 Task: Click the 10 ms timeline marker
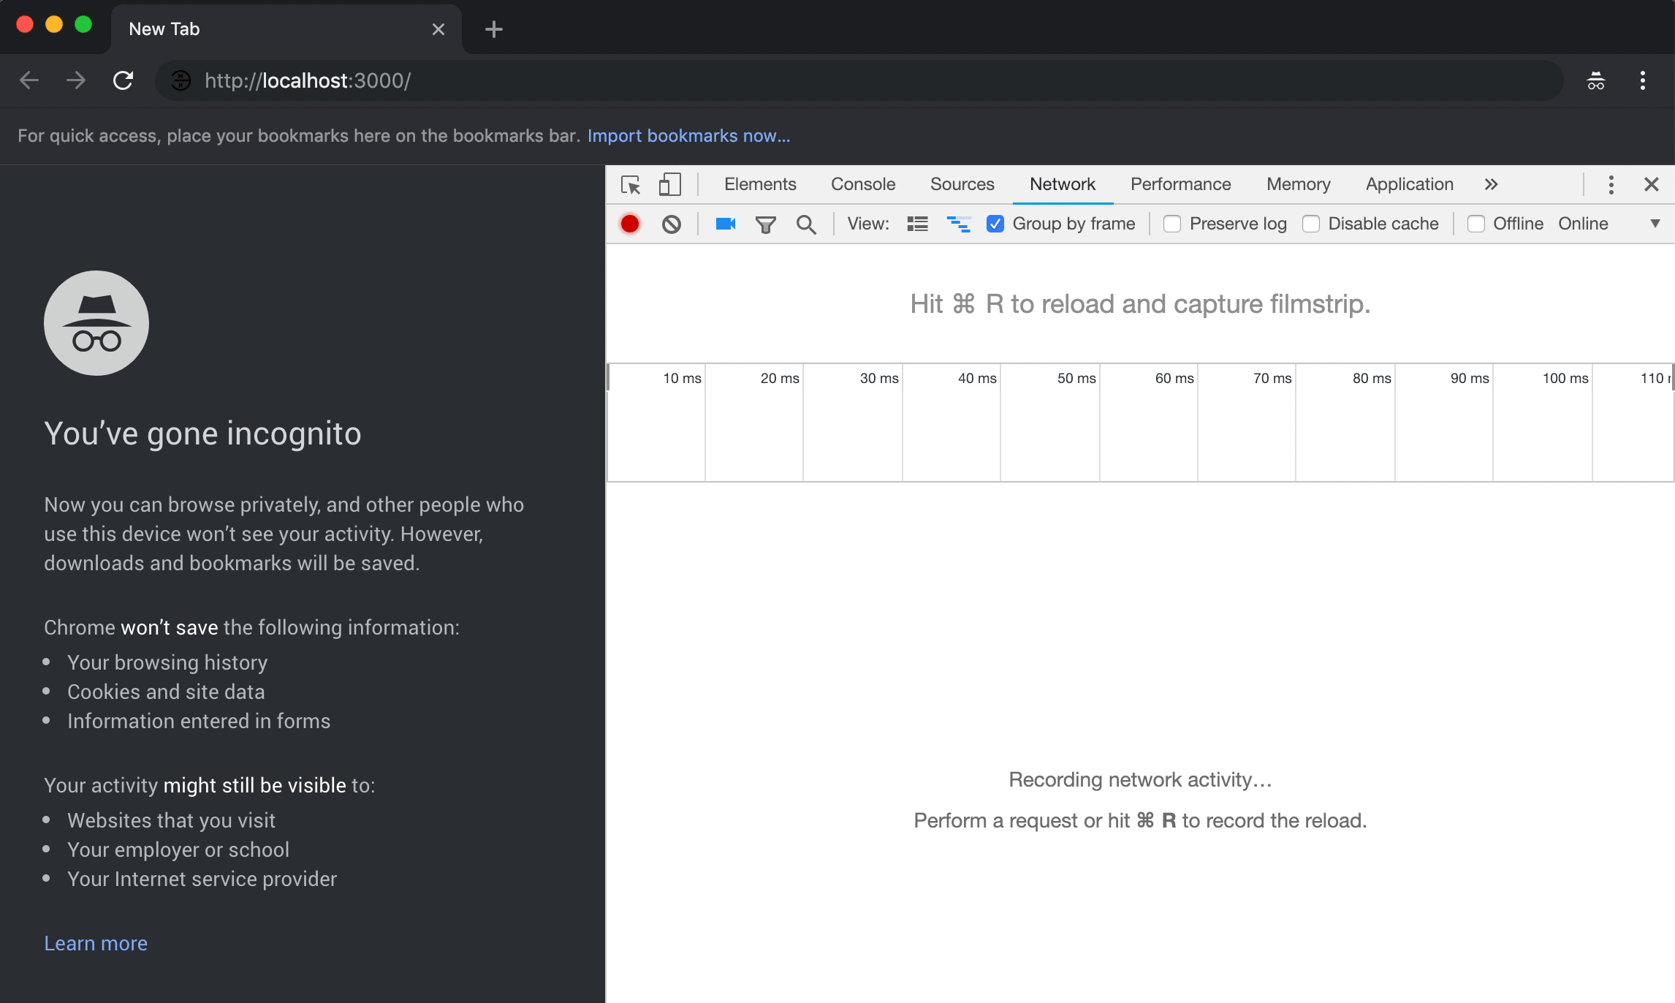pos(682,378)
